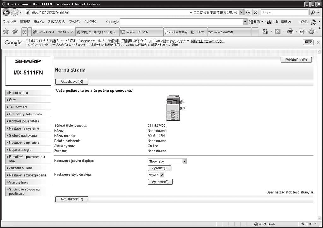The image size is (323, 228).
Task: Expand Kontrola používateľa in sidebar
Action: click(x=28, y=121)
